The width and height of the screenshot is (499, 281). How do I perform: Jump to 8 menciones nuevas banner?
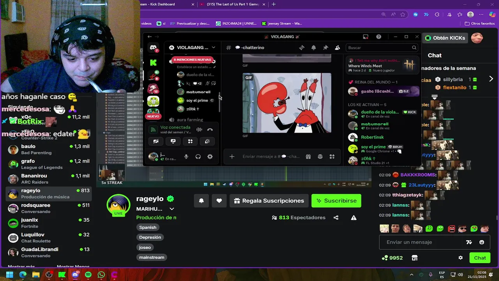pos(192,60)
